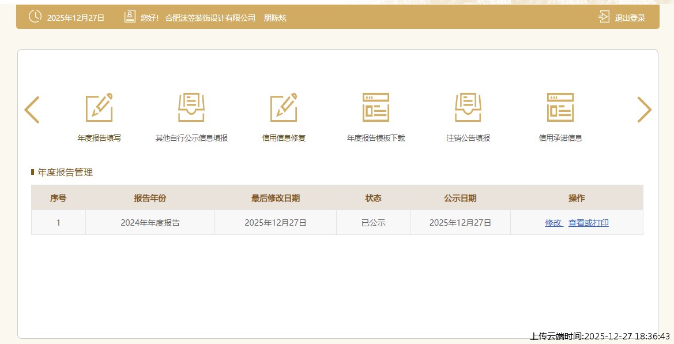Viewport: 674px width, 344px height.
Task: Click the clock icon beside the date
Action: tap(35, 17)
